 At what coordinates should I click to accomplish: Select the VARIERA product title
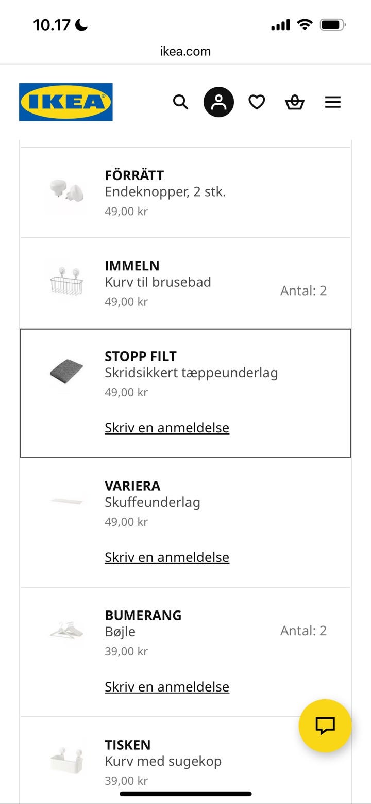(132, 486)
